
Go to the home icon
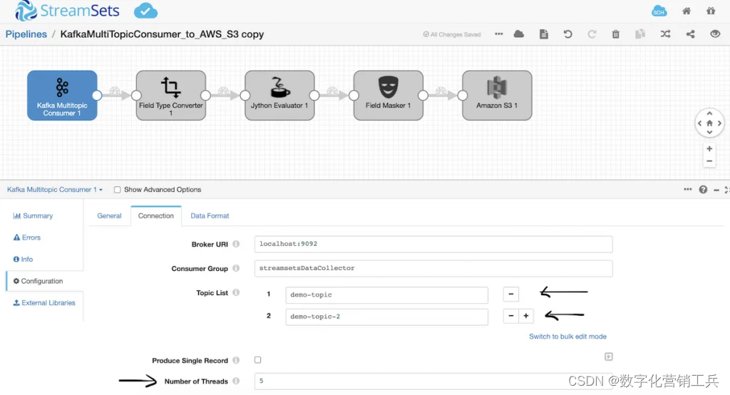pos(687,11)
